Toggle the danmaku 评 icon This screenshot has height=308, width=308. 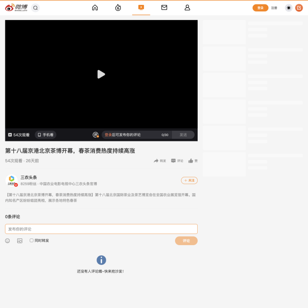(x=96, y=135)
